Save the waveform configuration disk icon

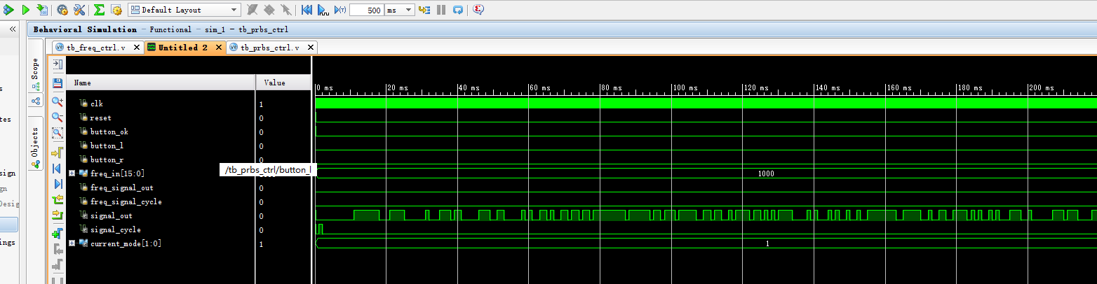click(58, 83)
